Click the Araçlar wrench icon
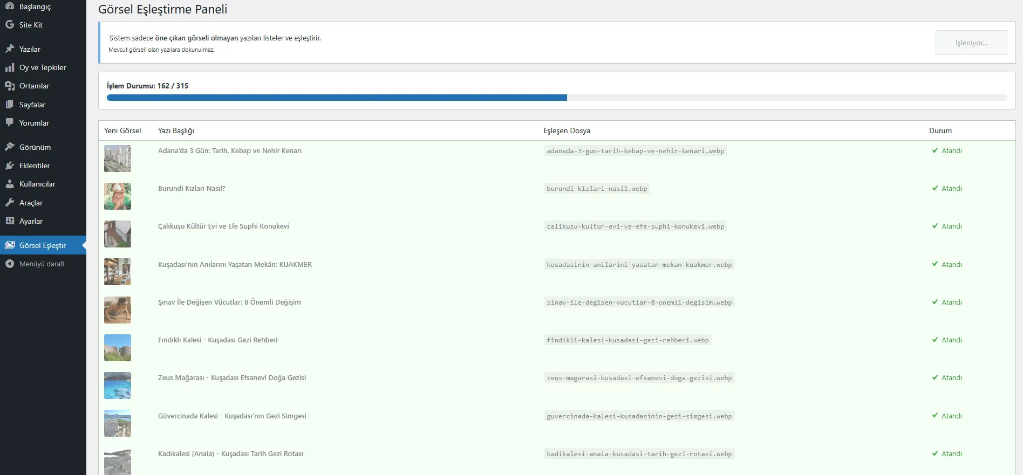This screenshot has height=475, width=1023. coord(10,203)
